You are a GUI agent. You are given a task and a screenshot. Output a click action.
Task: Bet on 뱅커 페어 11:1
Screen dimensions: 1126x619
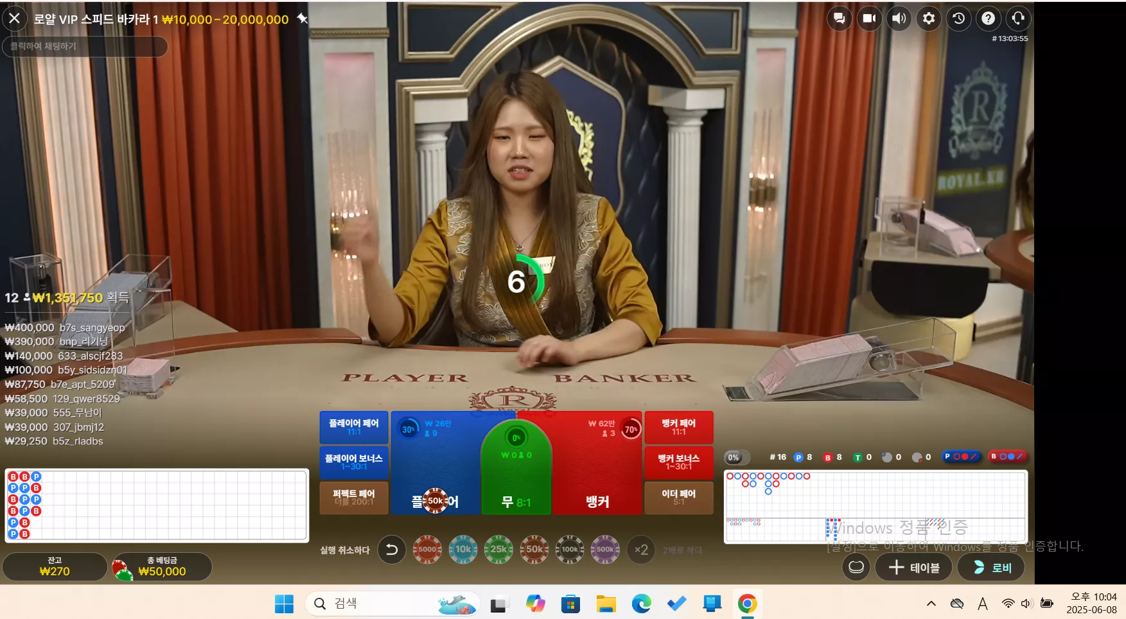(x=679, y=427)
